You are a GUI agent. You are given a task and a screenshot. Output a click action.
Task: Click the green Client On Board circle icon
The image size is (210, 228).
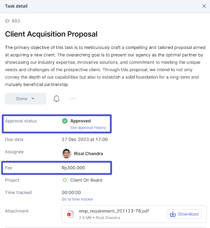pos(65,180)
